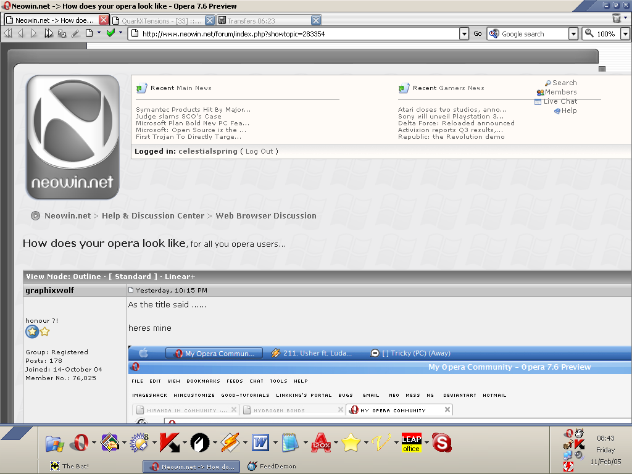Click the Search magnifier icon in the forum header
The width and height of the screenshot is (632, 474).
pyautogui.click(x=549, y=82)
